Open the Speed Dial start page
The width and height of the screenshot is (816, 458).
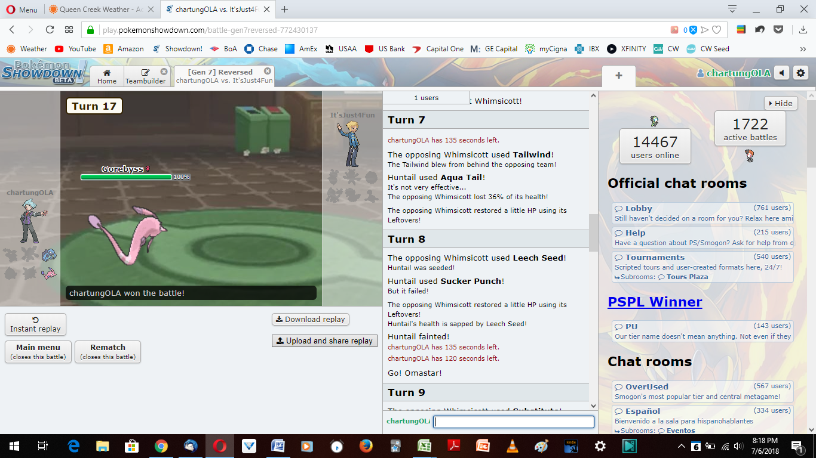pyautogui.click(x=69, y=30)
